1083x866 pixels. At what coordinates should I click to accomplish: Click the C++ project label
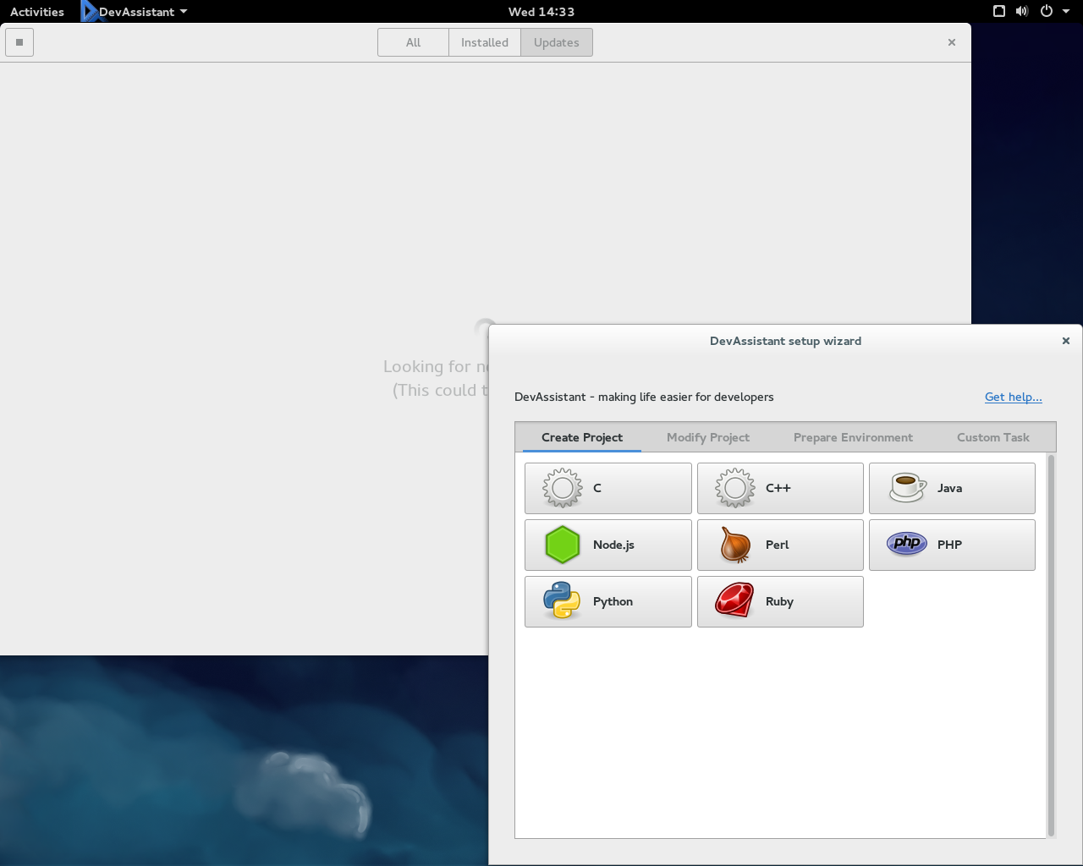point(778,488)
